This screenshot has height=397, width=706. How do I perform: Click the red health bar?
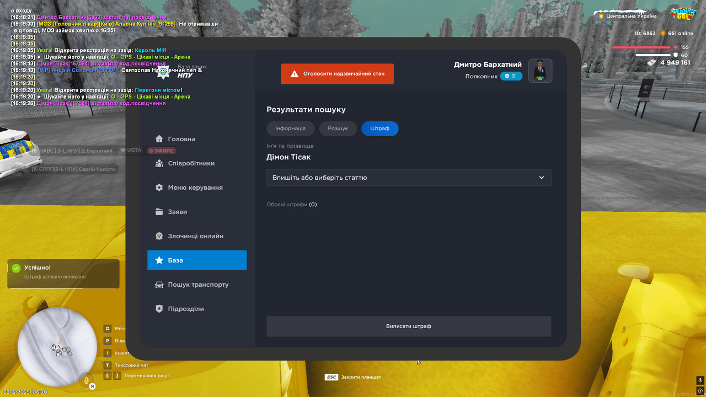tap(641, 47)
